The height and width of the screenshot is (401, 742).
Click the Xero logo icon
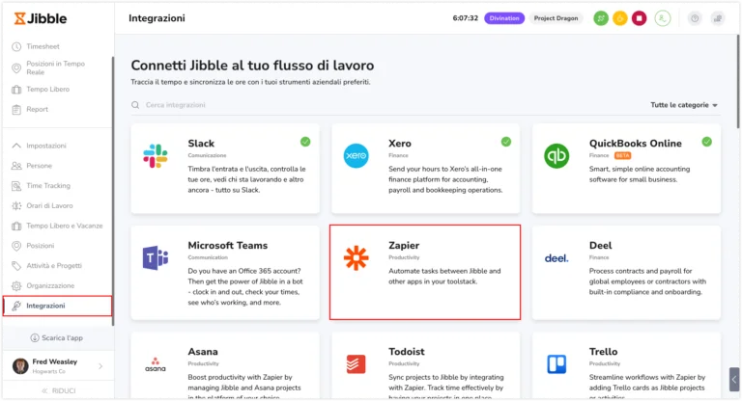(x=356, y=156)
